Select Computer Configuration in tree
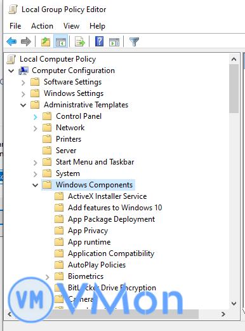This screenshot has height=331, width=245. (x=73, y=71)
